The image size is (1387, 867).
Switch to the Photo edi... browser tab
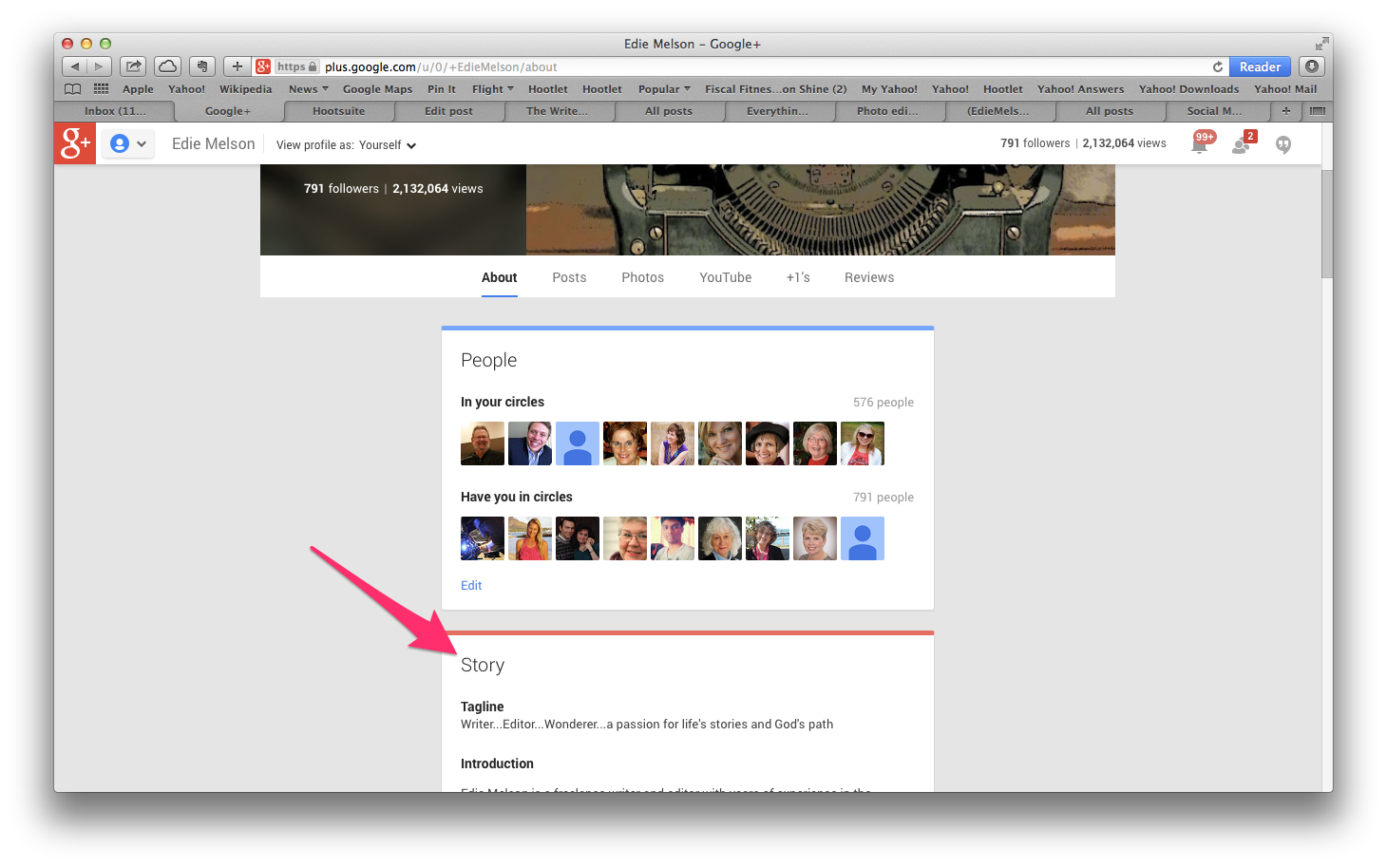[x=887, y=111]
